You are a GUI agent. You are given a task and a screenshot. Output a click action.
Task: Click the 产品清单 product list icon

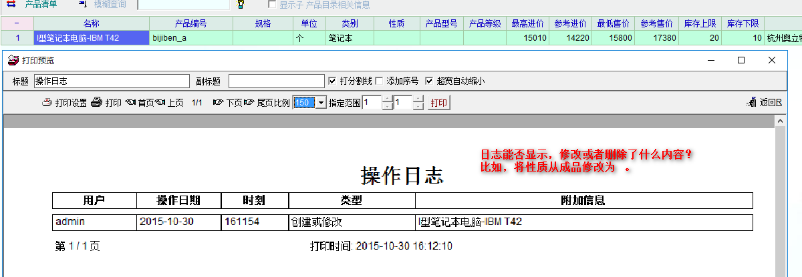(x=10, y=4)
